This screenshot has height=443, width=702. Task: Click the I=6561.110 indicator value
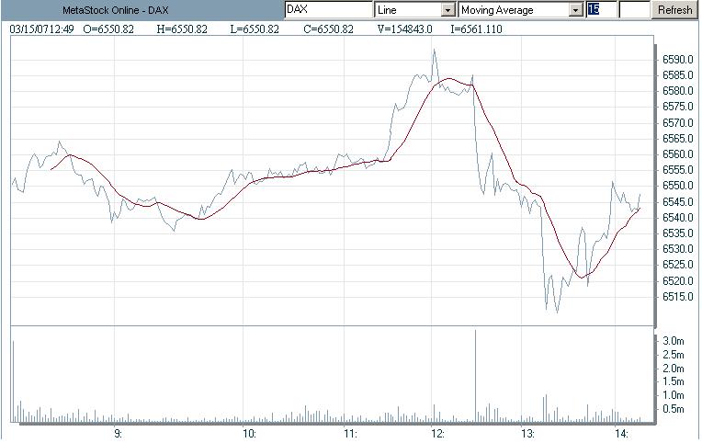476,29
